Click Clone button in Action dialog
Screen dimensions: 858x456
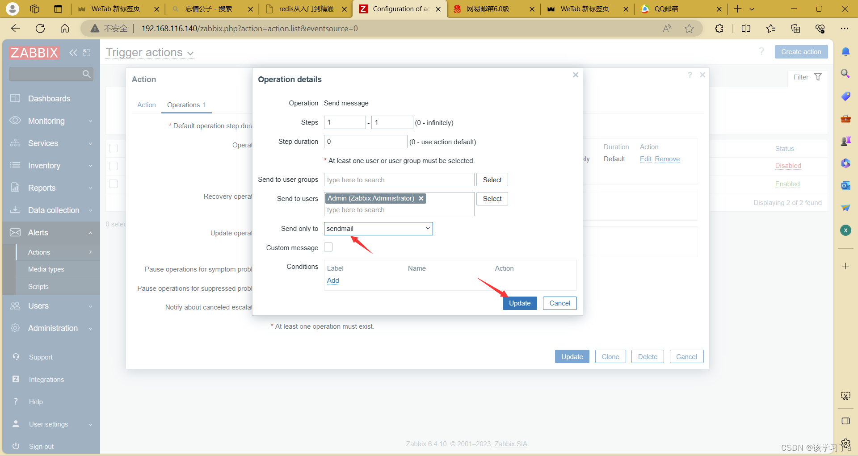coord(610,356)
